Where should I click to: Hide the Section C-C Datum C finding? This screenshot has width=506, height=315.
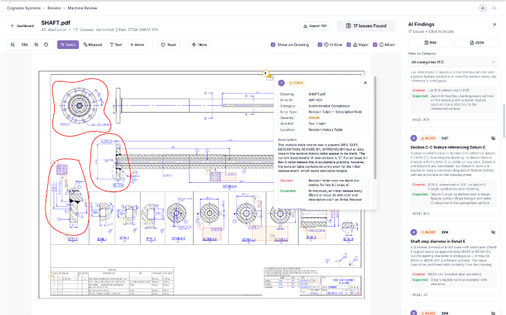(492, 137)
